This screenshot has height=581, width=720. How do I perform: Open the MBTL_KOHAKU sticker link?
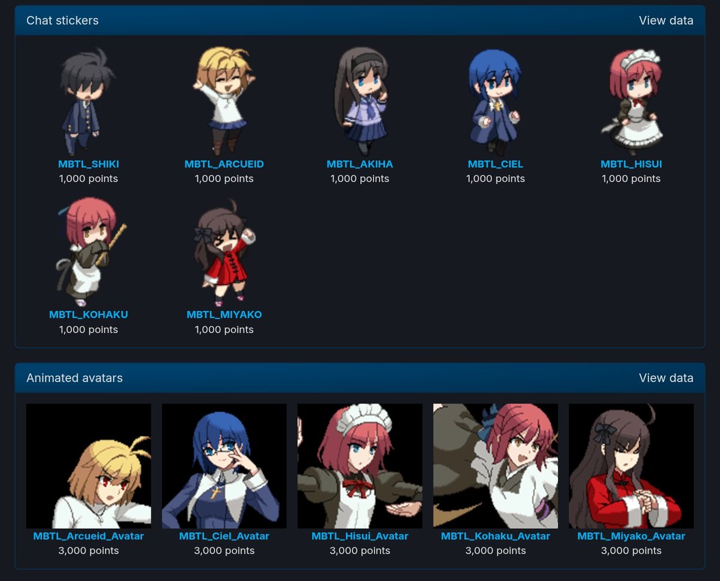click(89, 315)
